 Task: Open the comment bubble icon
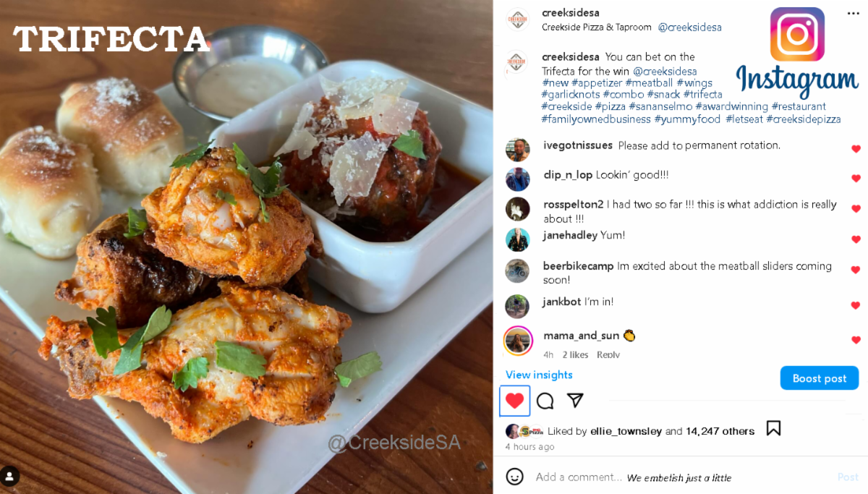[545, 401]
